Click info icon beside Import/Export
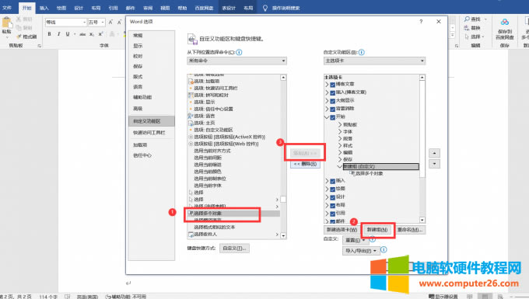529x299 pixels. [x=384, y=249]
